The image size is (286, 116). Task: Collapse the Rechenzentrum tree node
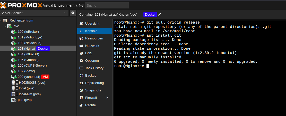pos(2,20)
